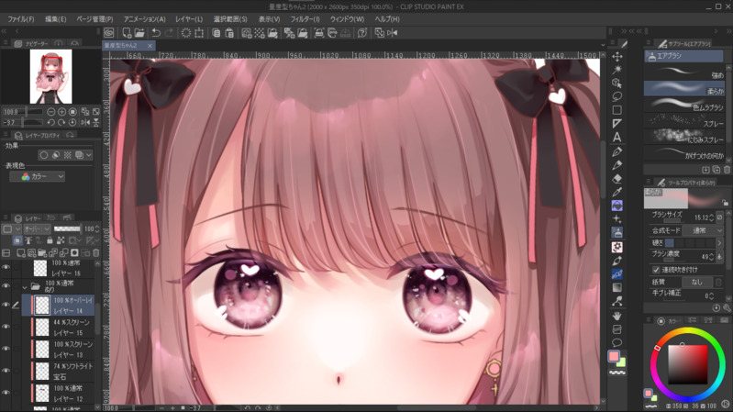Click the Navigator canvas thumbnail
Viewport: 733px width, 412px height.
coord(51,77)
